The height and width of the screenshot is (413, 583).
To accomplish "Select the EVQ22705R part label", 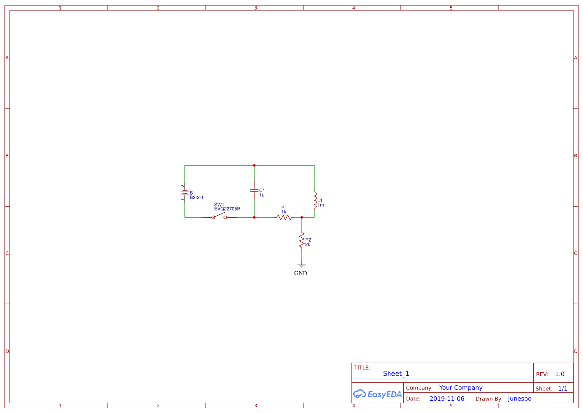I will coord(227,209).
